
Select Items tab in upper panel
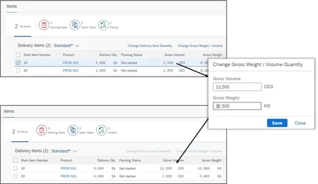[x=12, y=6]
